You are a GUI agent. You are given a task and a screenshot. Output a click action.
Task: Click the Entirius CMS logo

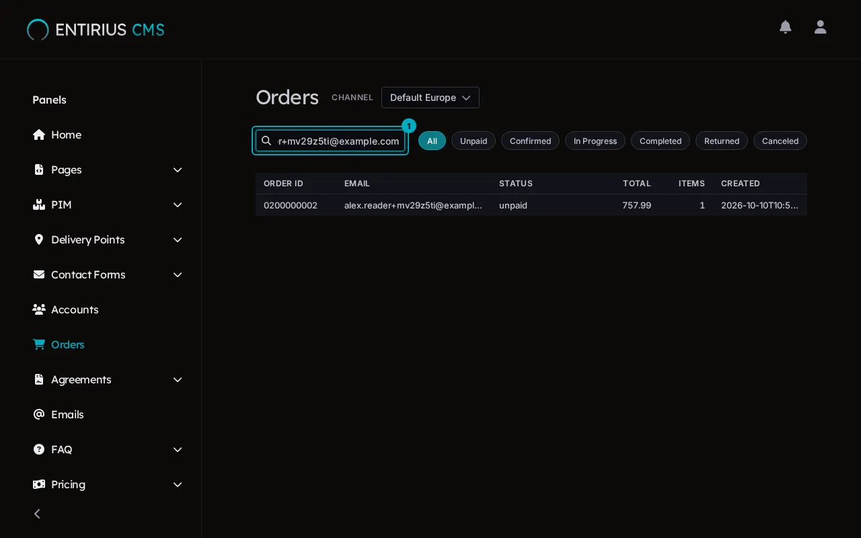pos(96,30)
